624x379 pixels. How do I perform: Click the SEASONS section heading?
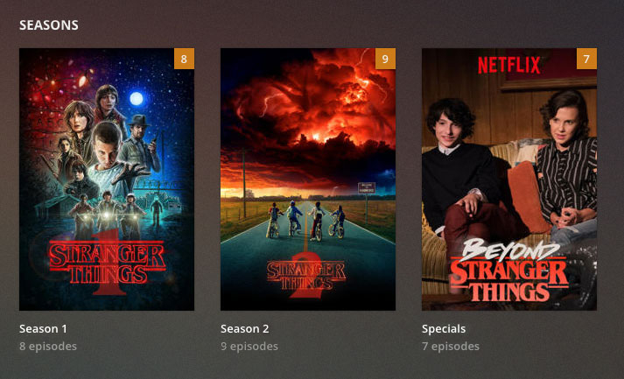coord(49,25)
